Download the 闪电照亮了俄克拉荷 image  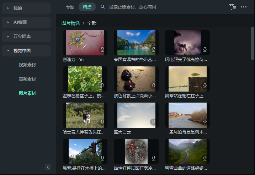(x=205, y=49)
